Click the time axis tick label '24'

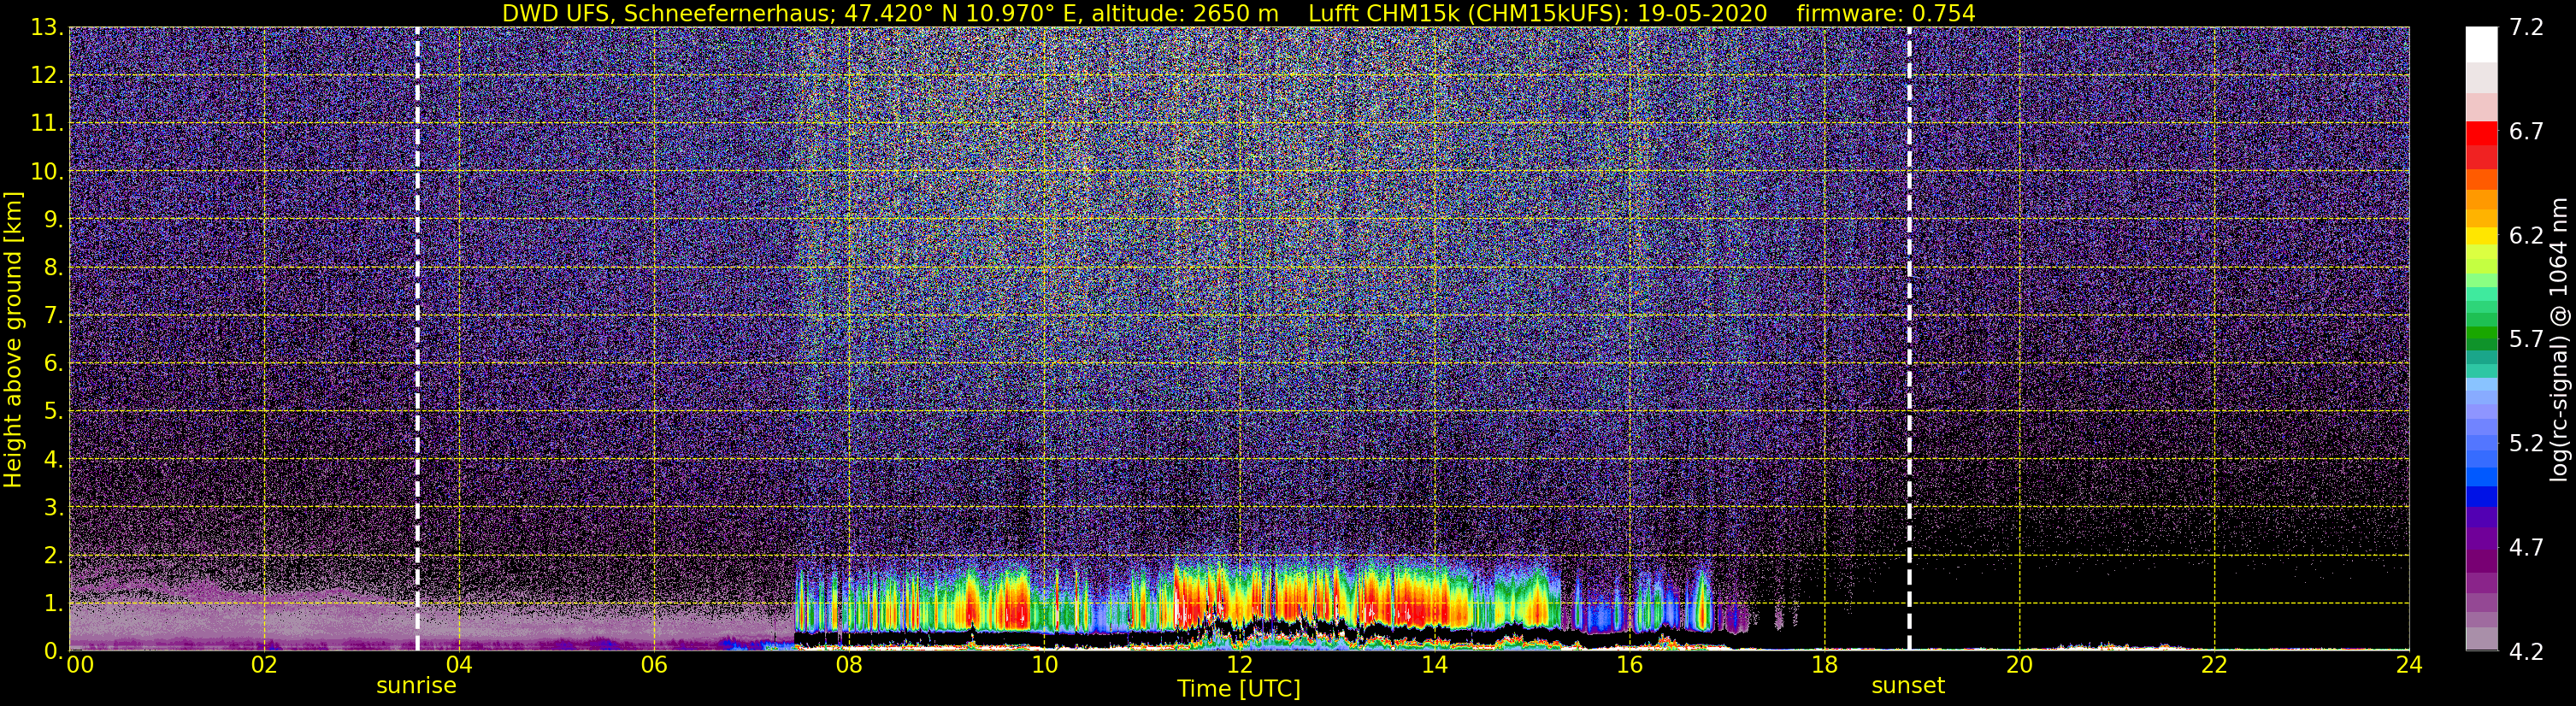[x=2409, y=666]
